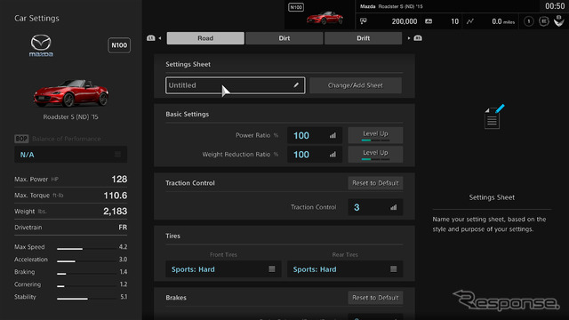Edit the Untitled settings sheet name

(x=235, y=85)
